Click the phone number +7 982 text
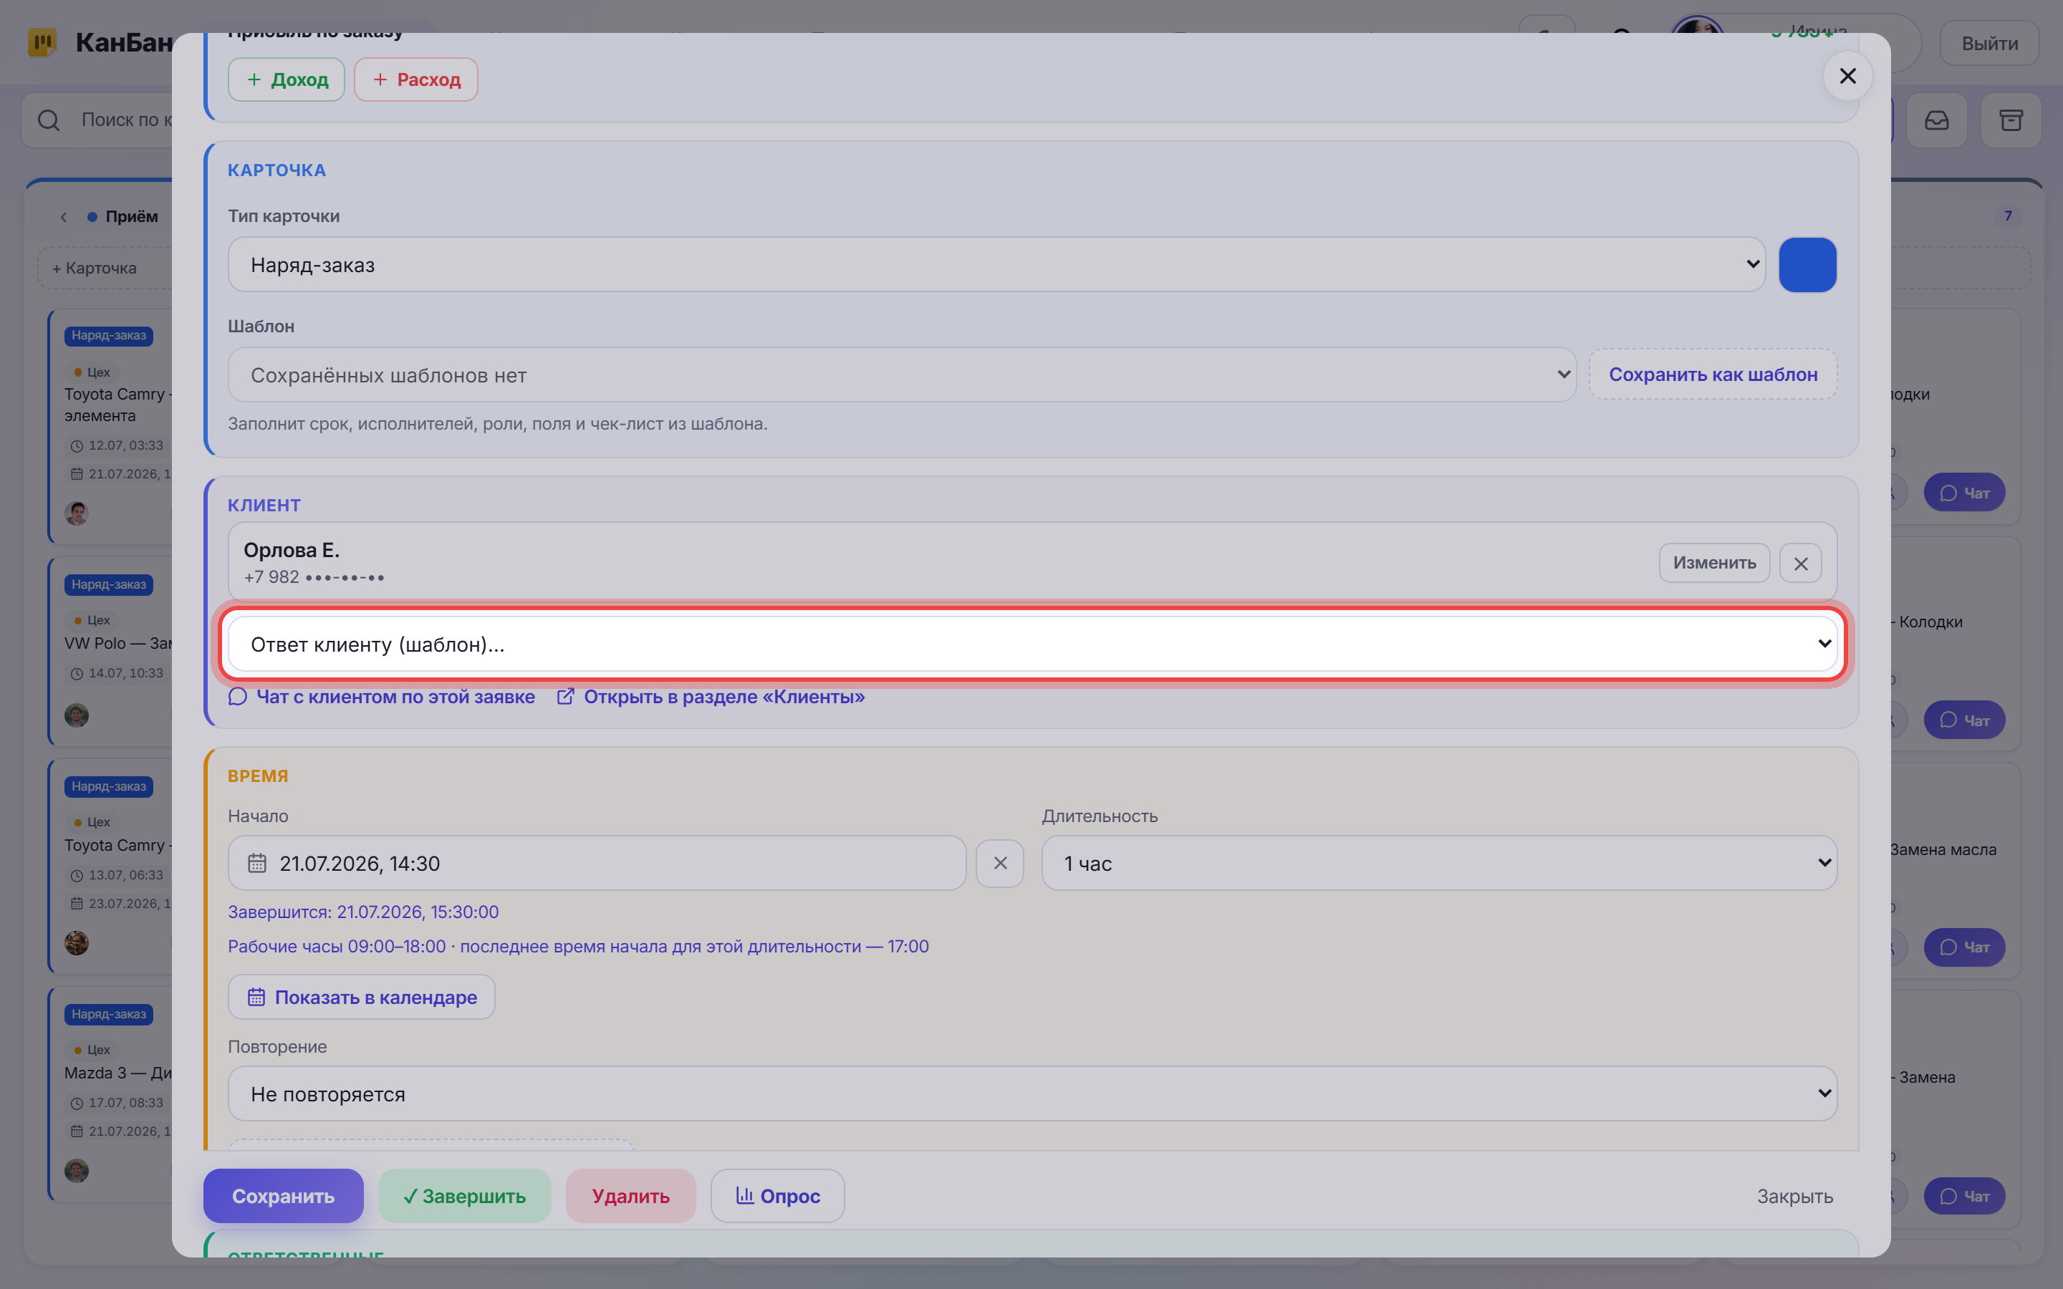 point(314,577)
